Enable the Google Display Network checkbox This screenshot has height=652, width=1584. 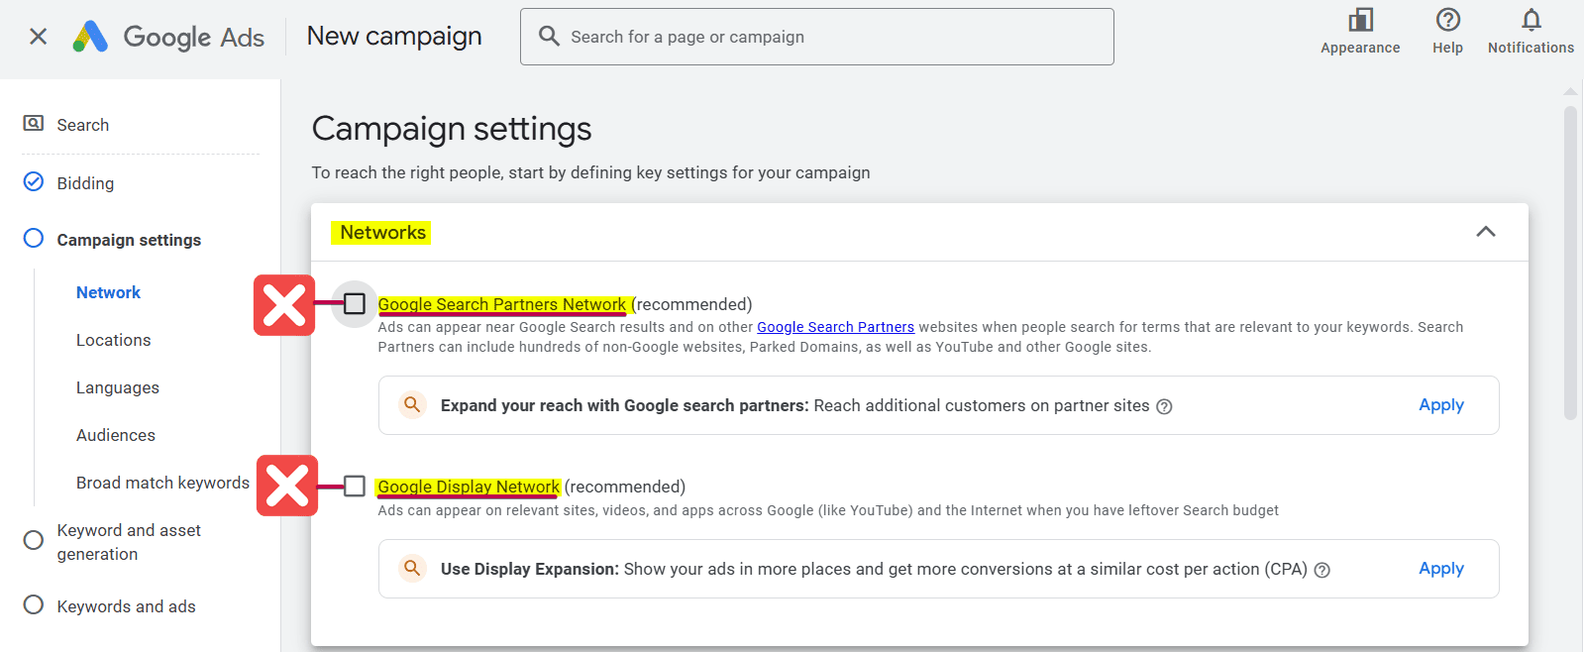coord(355,487)
